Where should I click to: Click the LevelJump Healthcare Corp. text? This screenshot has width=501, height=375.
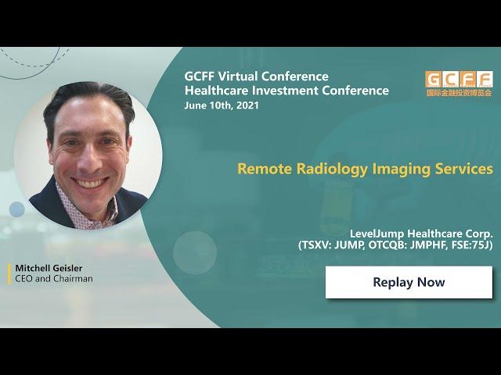coord(421,234)
